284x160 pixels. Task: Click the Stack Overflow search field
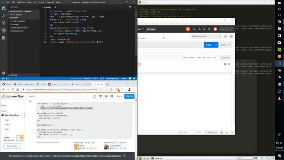pyautogui.click(x=52, y=96)
